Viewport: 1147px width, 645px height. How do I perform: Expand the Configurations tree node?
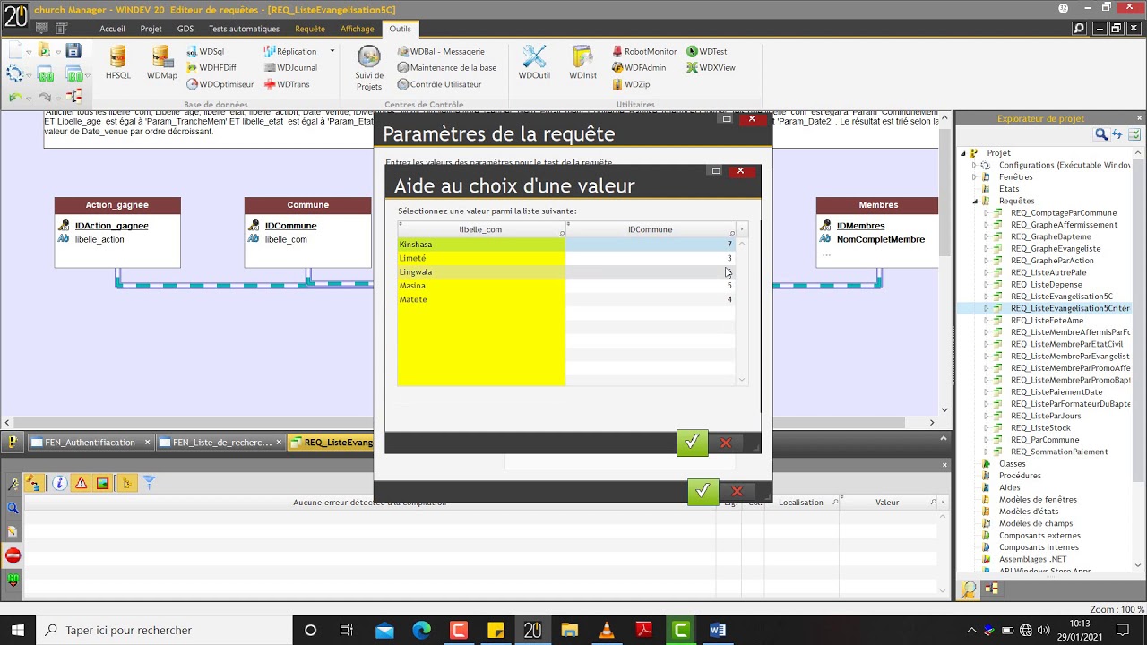975,165
